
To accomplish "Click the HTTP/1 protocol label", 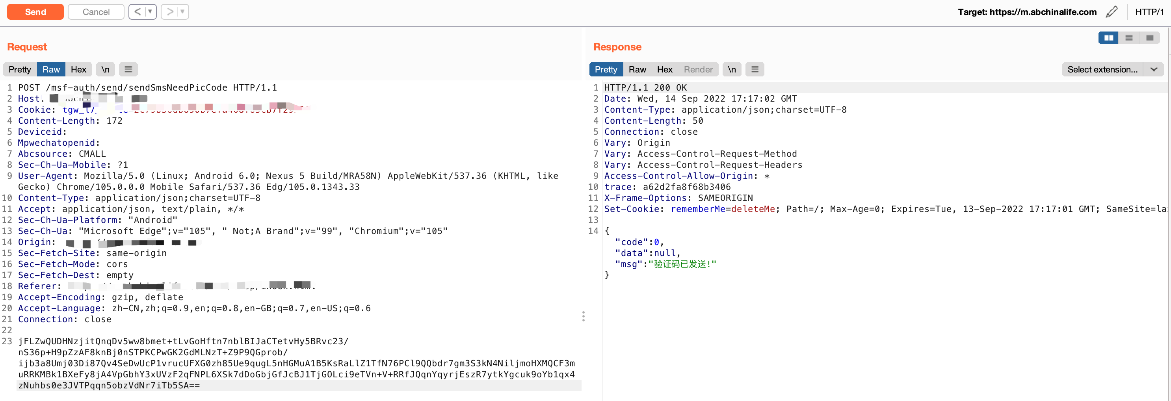I will (x=1149, y=12).
